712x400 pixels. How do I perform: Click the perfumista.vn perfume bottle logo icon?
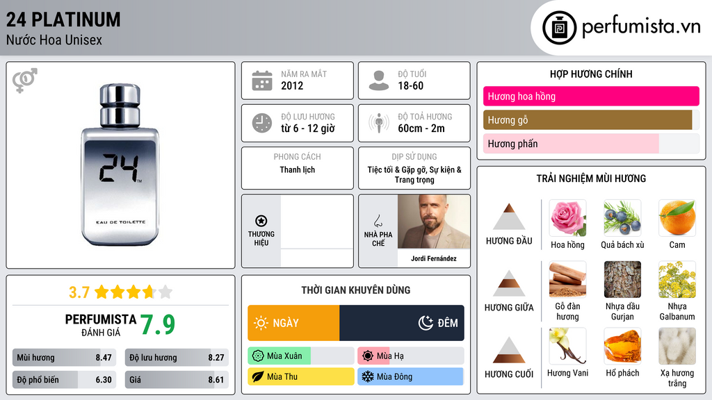(x=559, y=28)
